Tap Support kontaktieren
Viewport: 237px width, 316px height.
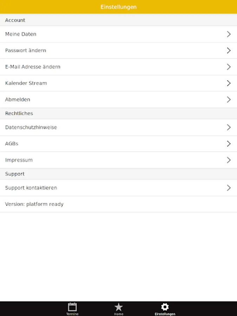pyautogui.click(x=31, y=188)
